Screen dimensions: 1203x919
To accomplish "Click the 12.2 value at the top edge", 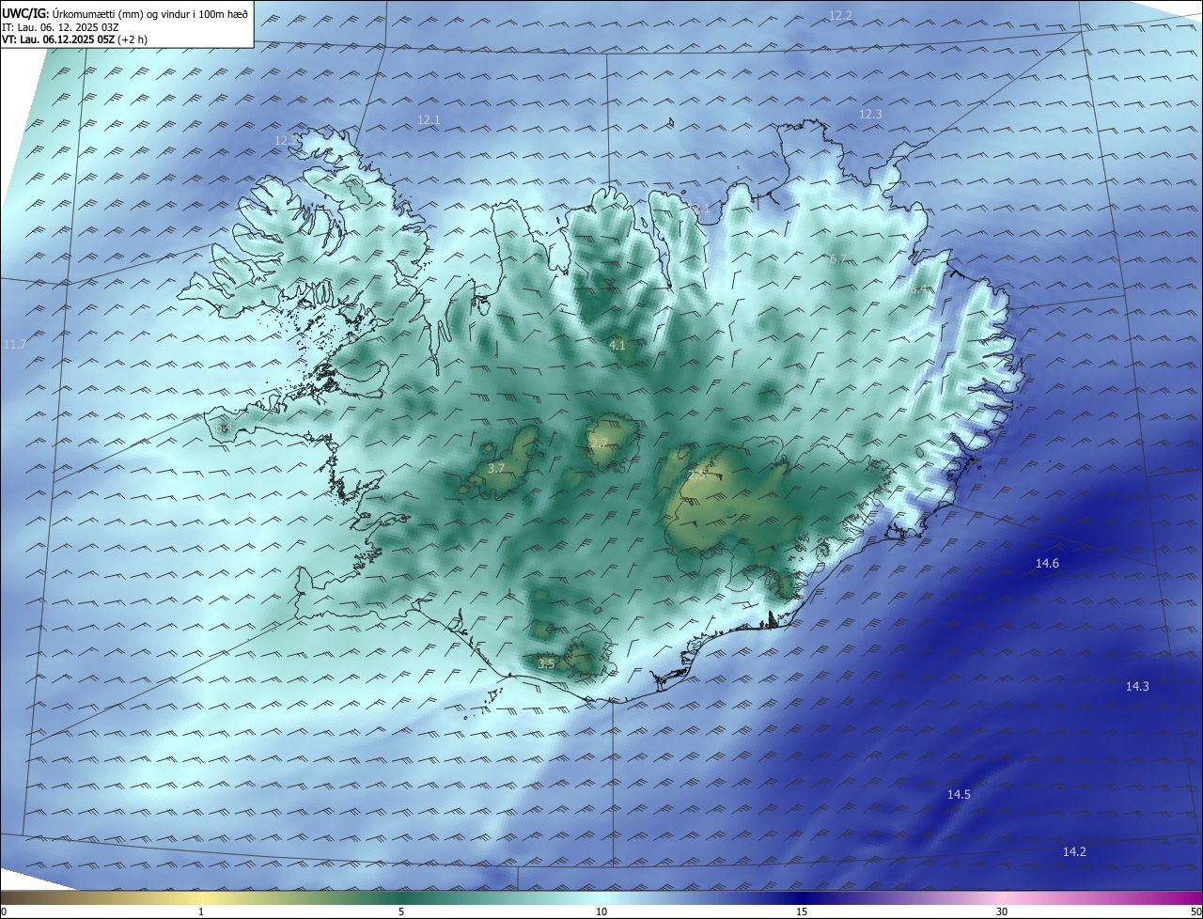I will click(840, 15).
